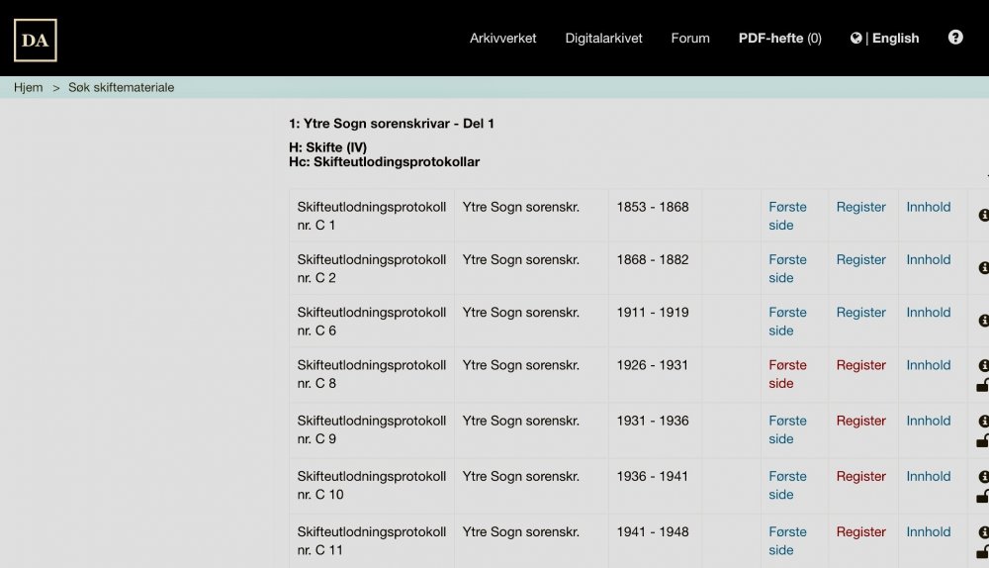Viewport: 989px width, 568px height.
Task: Show info icon for protokoll C 6
Action: point(983,321)
